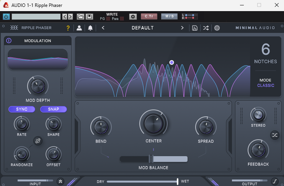Click the Output level slider

pyautogui.click(x=250, y=180)
